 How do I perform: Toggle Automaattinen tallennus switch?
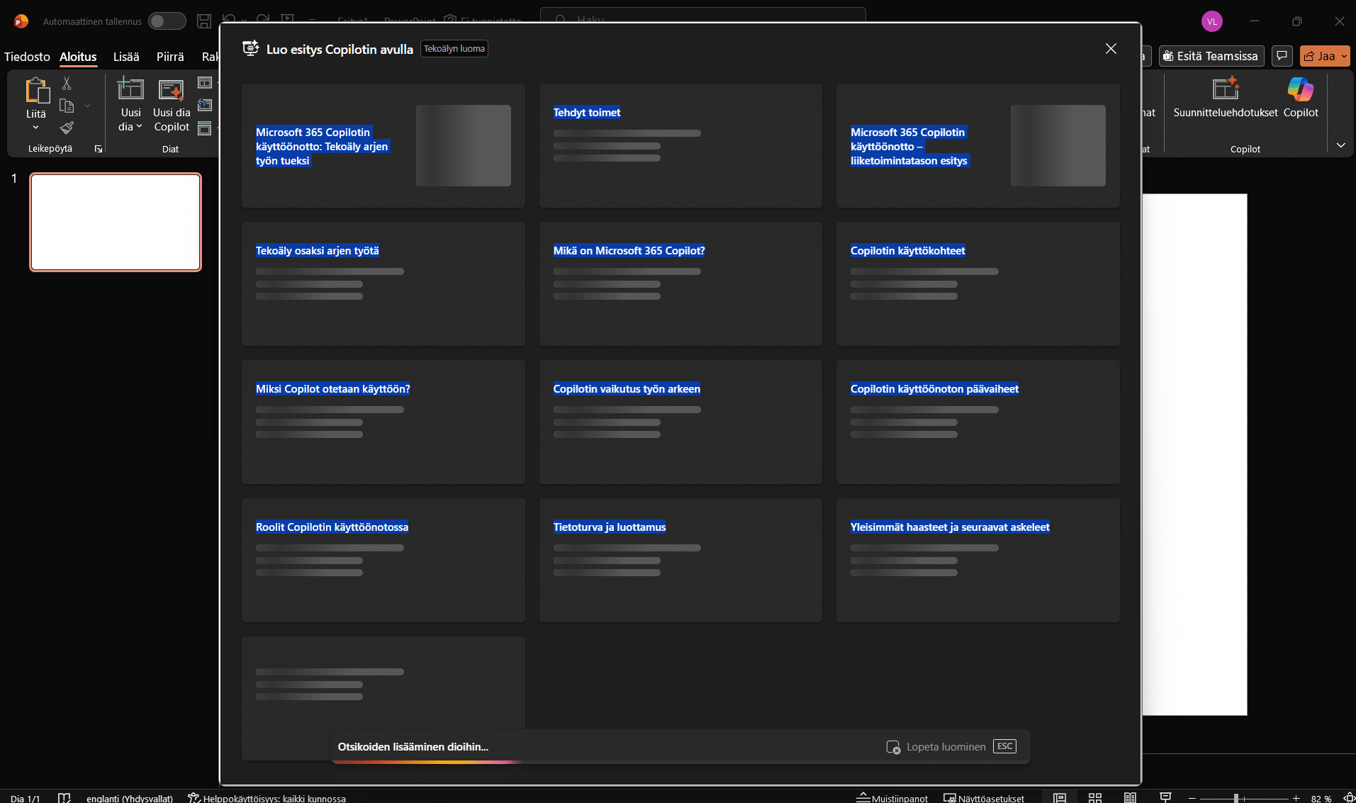point(167,21)
